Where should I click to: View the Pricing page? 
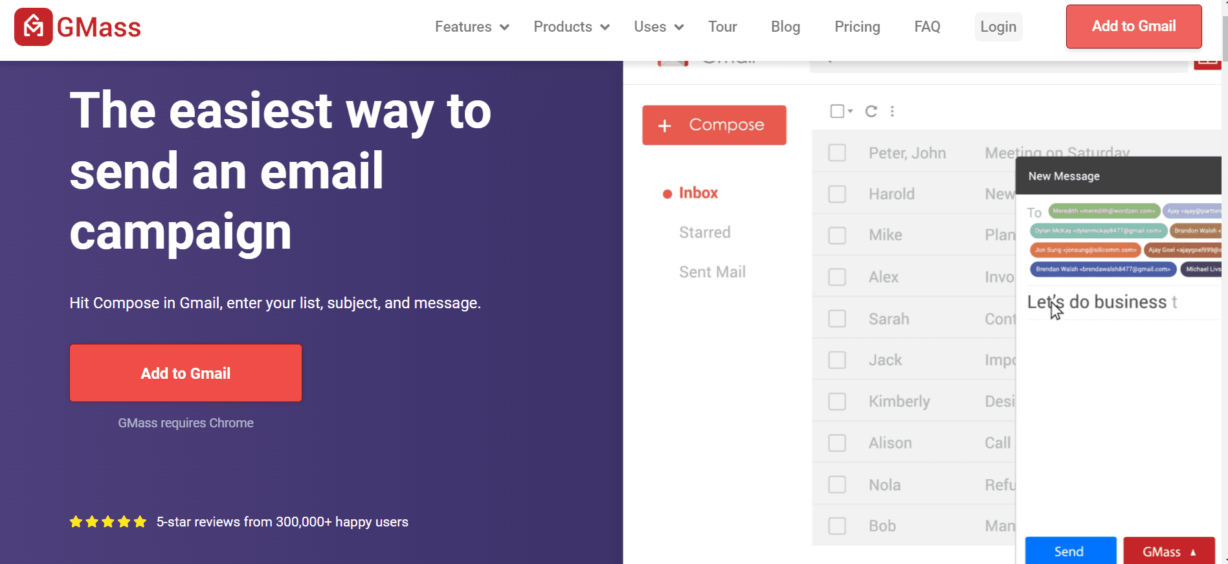coord(857,27)
